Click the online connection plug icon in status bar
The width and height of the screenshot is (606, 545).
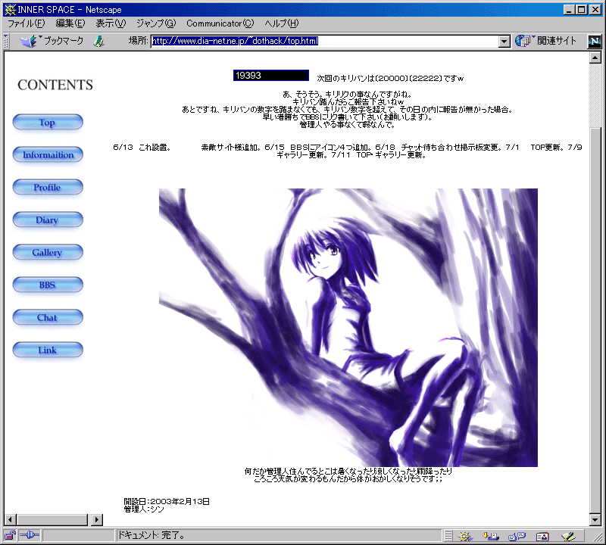click(30, 535)
